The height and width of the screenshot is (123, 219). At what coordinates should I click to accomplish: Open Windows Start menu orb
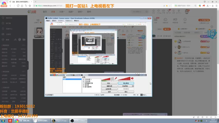tap(3, 121)
